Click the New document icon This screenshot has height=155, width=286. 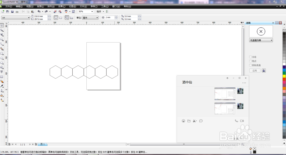coord(3,11)
